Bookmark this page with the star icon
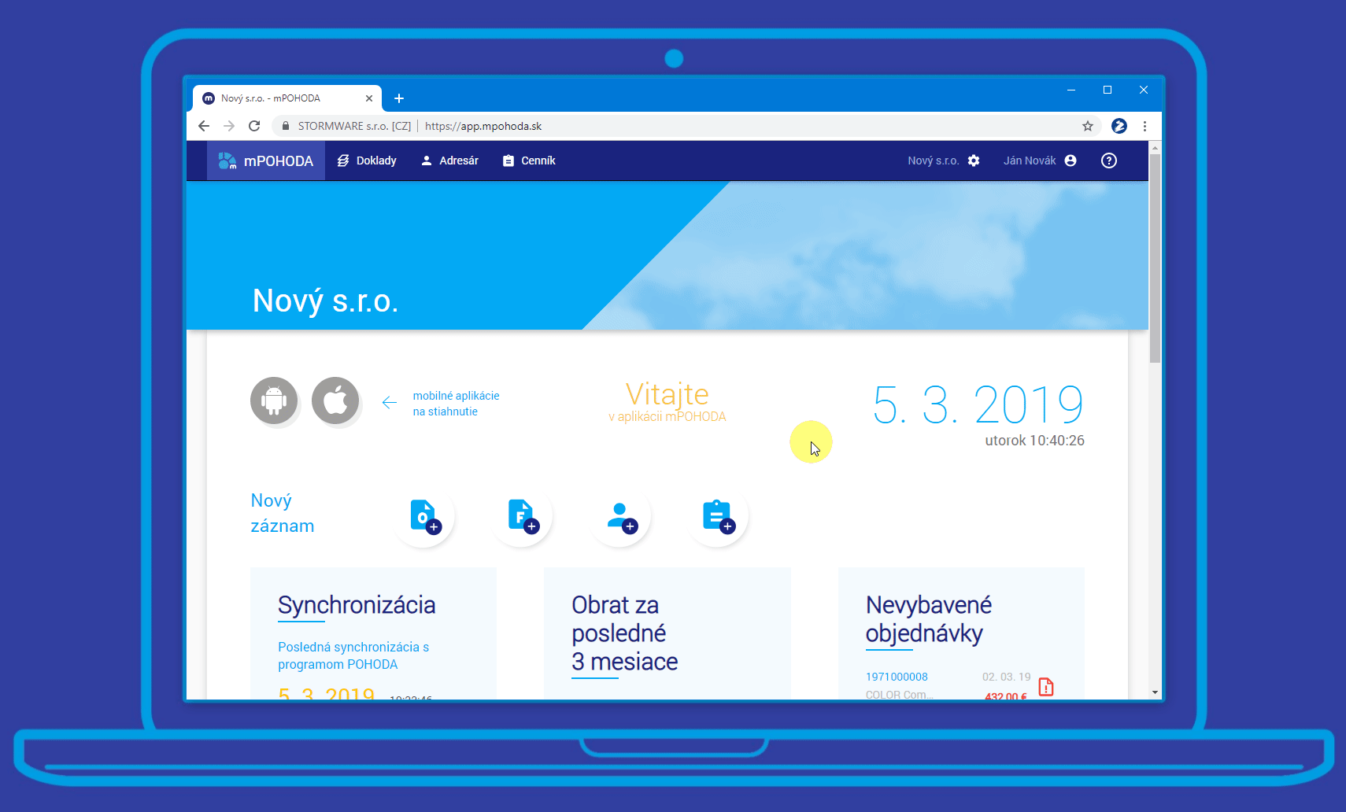 click(1088, 126)
